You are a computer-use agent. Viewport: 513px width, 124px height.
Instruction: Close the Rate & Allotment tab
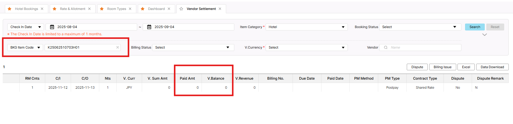[90, 9]
